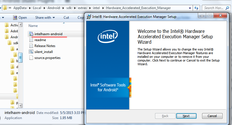Click the readme document icon
Image resolution: width=232 pixels, height=125 pixels.
click(31, 40)
